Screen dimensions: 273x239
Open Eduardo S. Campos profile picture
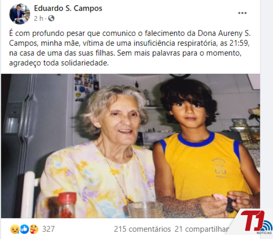[x=20, y=14]
